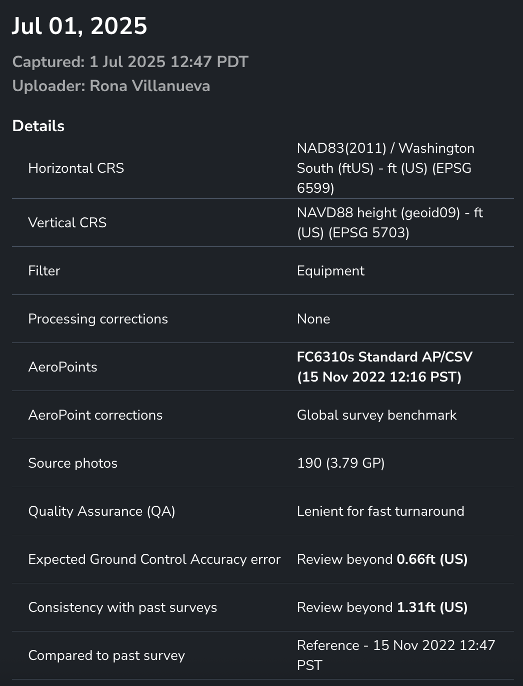Select the NAD83(2011) Washington South value
Viewport: 523px width, 686px height.
(x=385, y=168)
